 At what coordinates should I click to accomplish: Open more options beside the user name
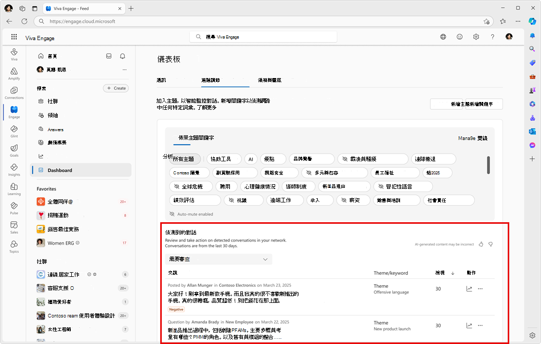tap(124, 70)
